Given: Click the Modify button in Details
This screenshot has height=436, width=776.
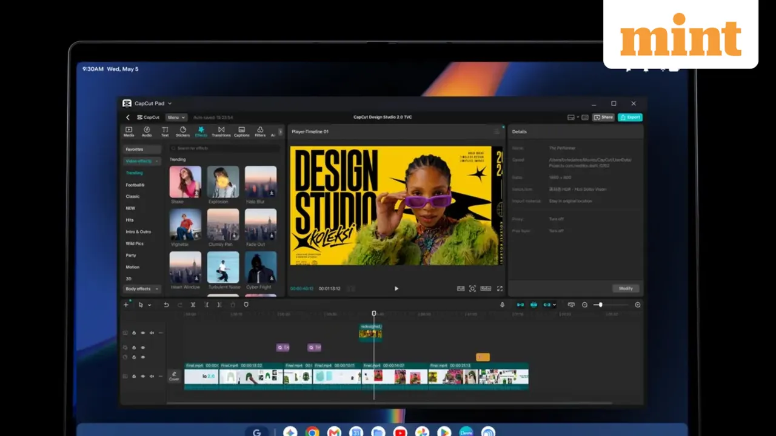Looking at the screenshot, I should (626, 288).
